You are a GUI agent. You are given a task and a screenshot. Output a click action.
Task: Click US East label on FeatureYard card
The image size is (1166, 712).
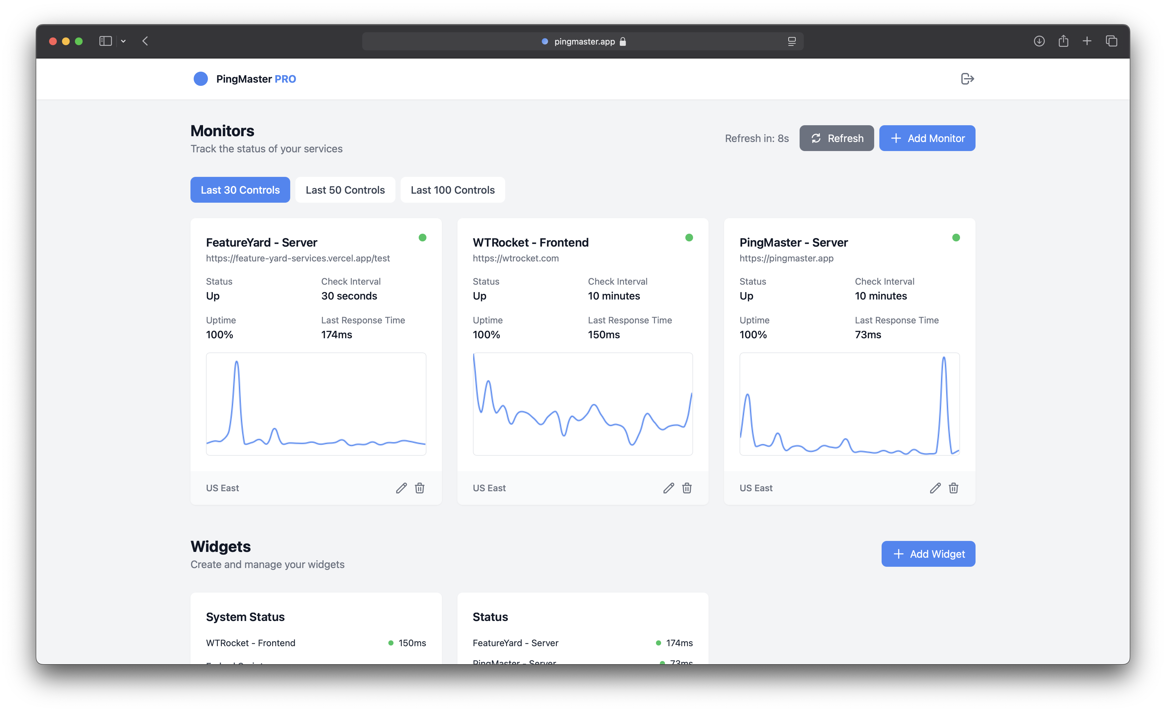[x=222, y=488]
